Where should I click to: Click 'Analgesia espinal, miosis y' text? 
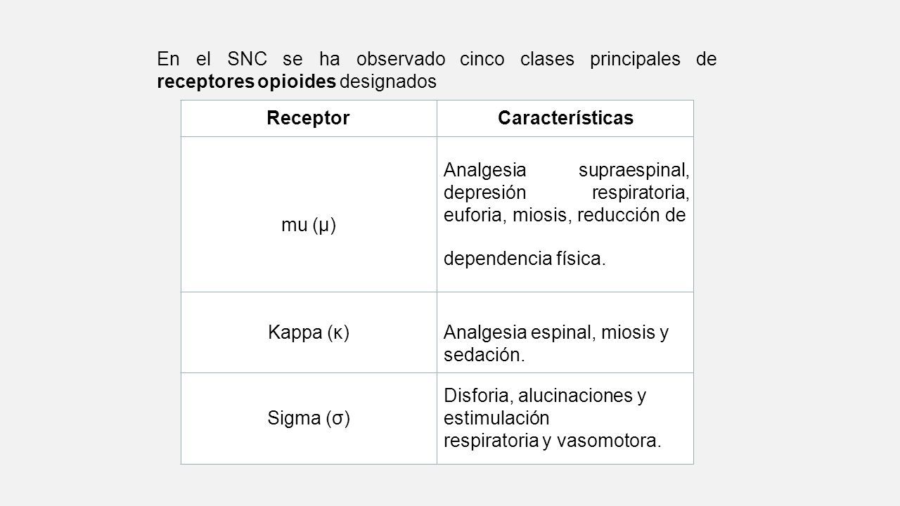(556, 332)
